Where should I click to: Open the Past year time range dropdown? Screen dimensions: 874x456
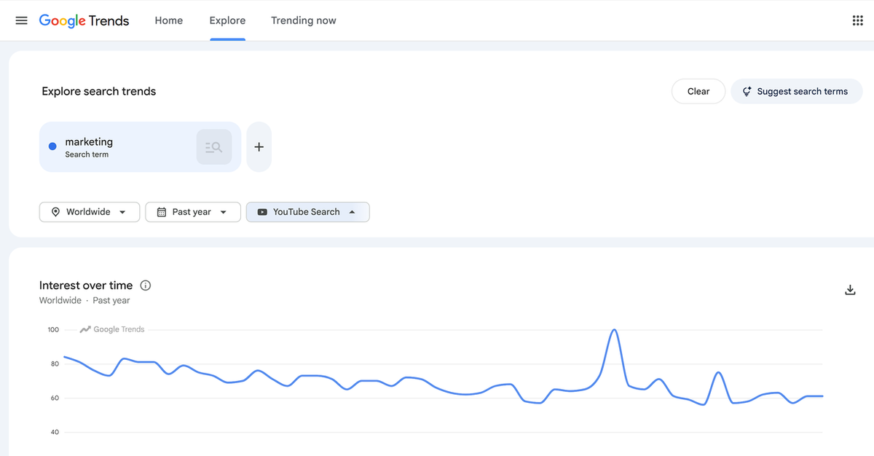pyautogui.click(x=193, y=212)
